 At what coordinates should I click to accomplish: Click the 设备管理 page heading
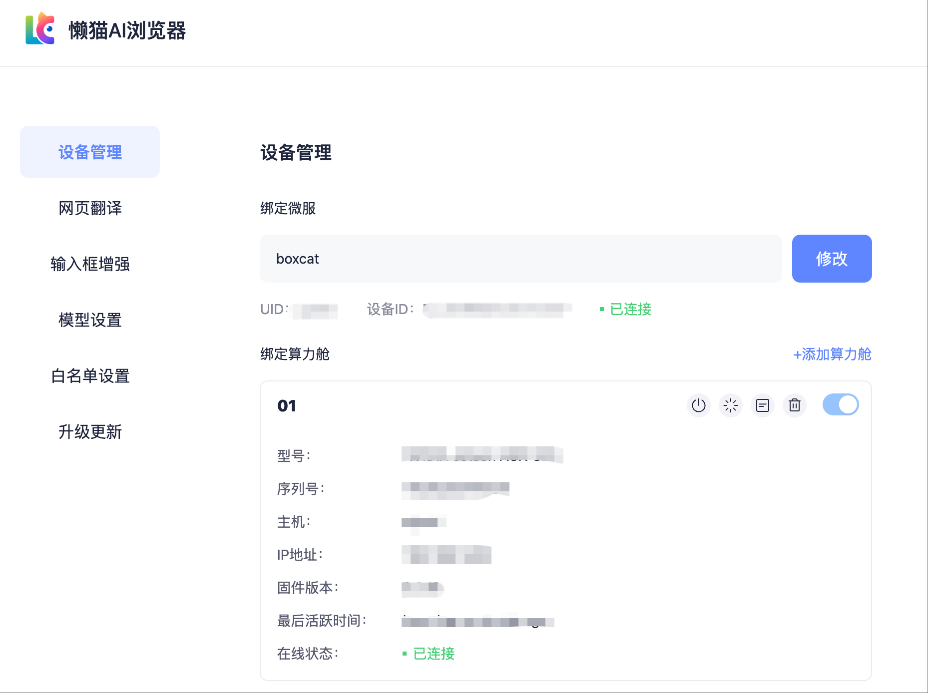pyautogui.click(x=296, y=152)
